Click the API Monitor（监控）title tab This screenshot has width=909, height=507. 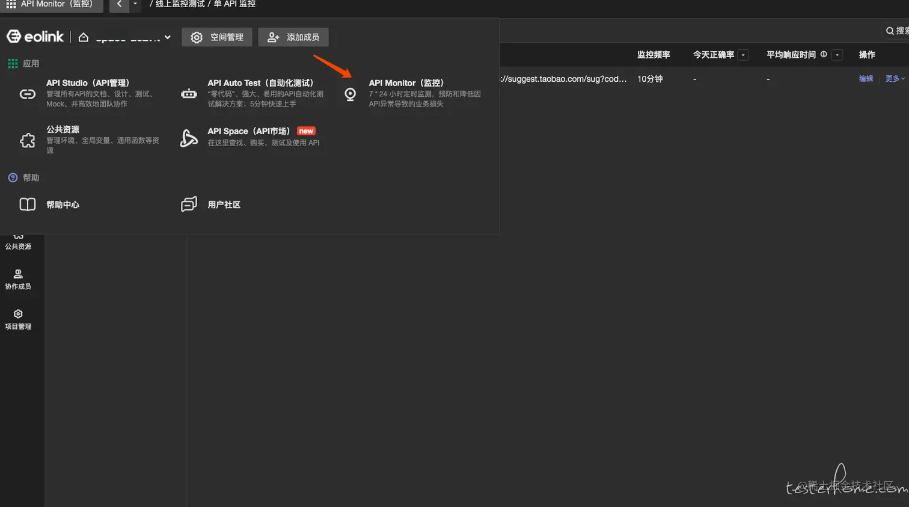coord(51,5)
